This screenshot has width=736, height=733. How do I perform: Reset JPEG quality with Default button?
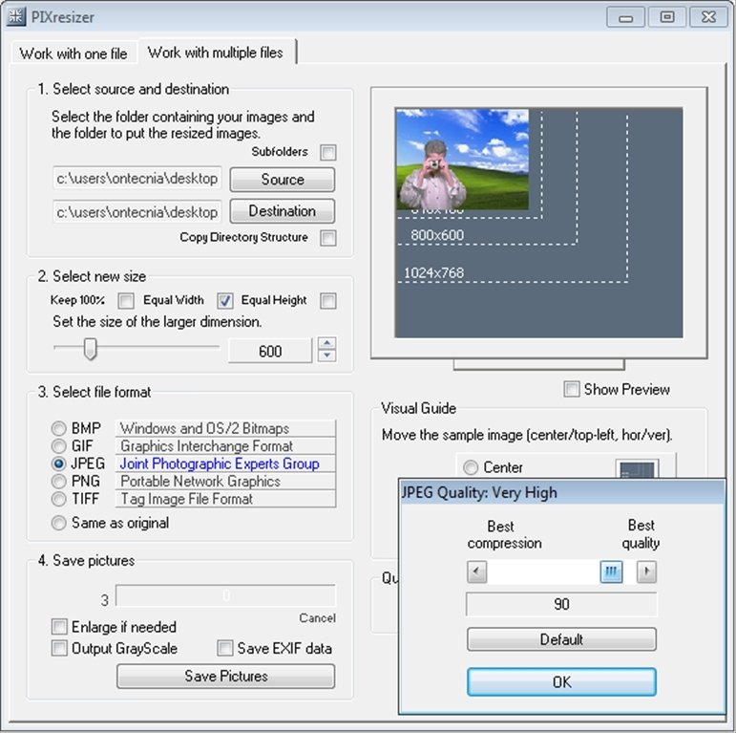coord(561,639)
